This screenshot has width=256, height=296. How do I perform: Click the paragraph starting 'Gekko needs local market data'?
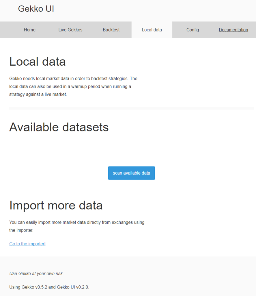tap(73, 86)
